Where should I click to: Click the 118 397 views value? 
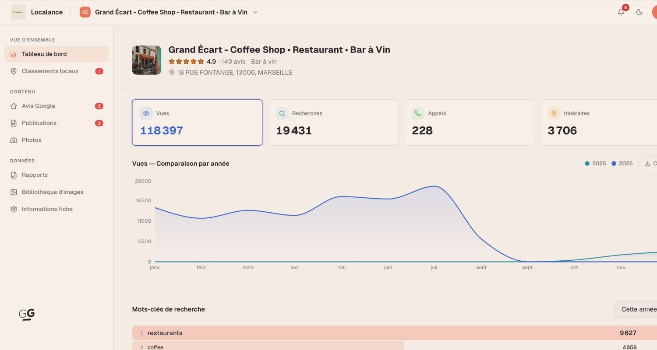pos(162,130)
